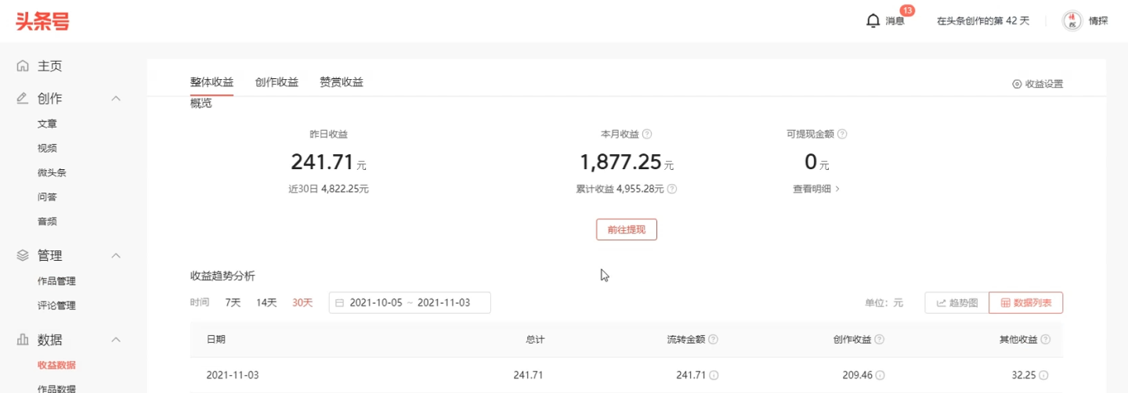The width and height of the screenshot is (1128, 393).
Task: Click the 近30日 4,822.25元 text
Action: click(x=328, y=189)
